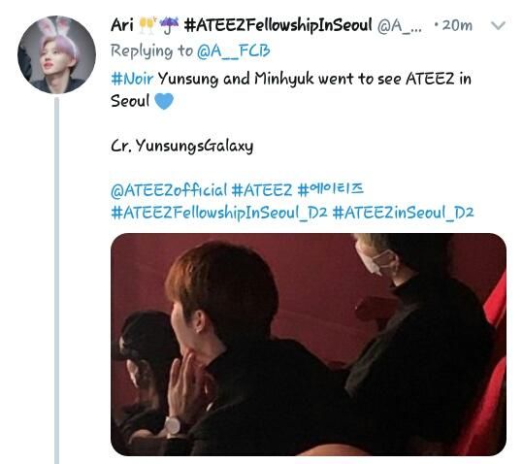
Task: Click the clinking glasses emoji in name
Action: [x=147, y=25]
